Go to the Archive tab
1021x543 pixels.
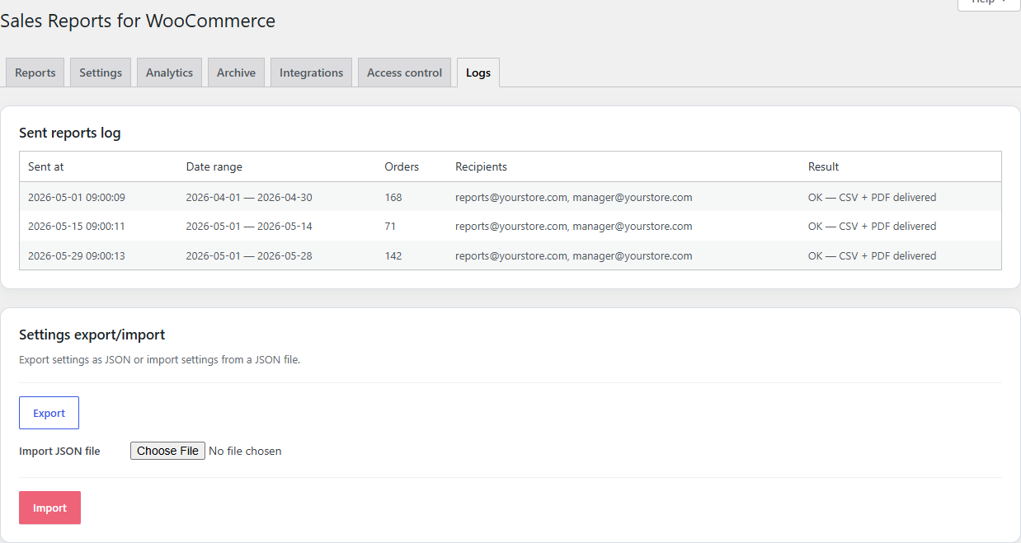(x=236, y=73)
